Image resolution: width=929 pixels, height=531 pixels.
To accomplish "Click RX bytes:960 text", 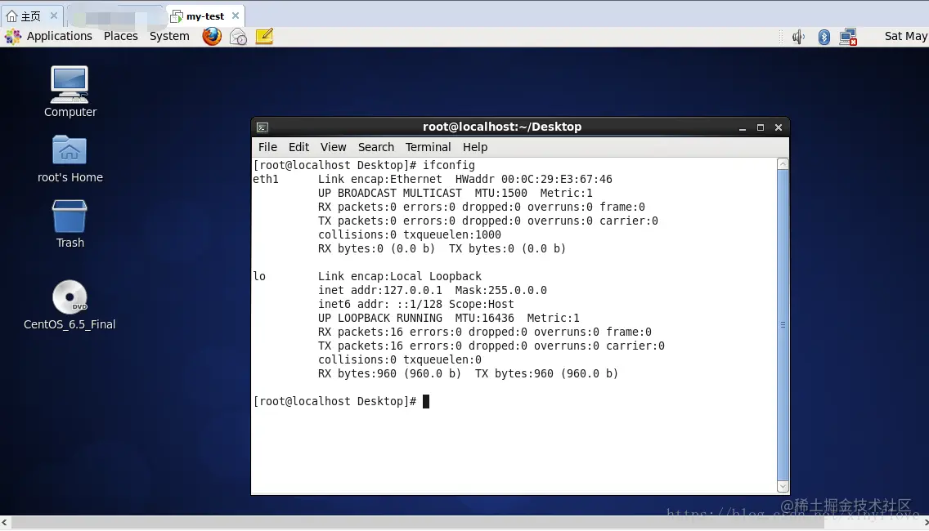I will pos(357,373).
